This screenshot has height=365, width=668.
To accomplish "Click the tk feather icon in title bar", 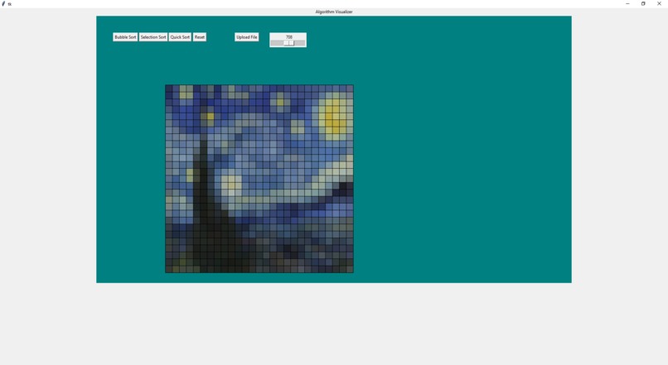I will click(x=3, y=3).
